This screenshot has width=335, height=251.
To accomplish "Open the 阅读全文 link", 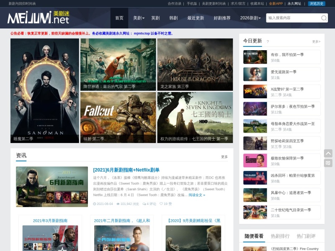I will click(197, 195).
